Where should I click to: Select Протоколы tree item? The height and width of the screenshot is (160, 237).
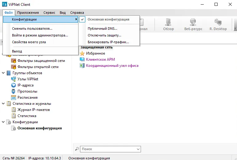point(27,91)
